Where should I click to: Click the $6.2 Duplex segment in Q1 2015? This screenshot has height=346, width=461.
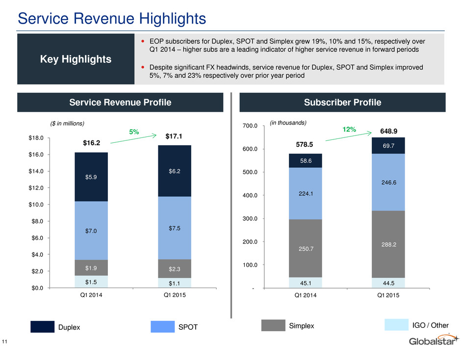(175, 171)
